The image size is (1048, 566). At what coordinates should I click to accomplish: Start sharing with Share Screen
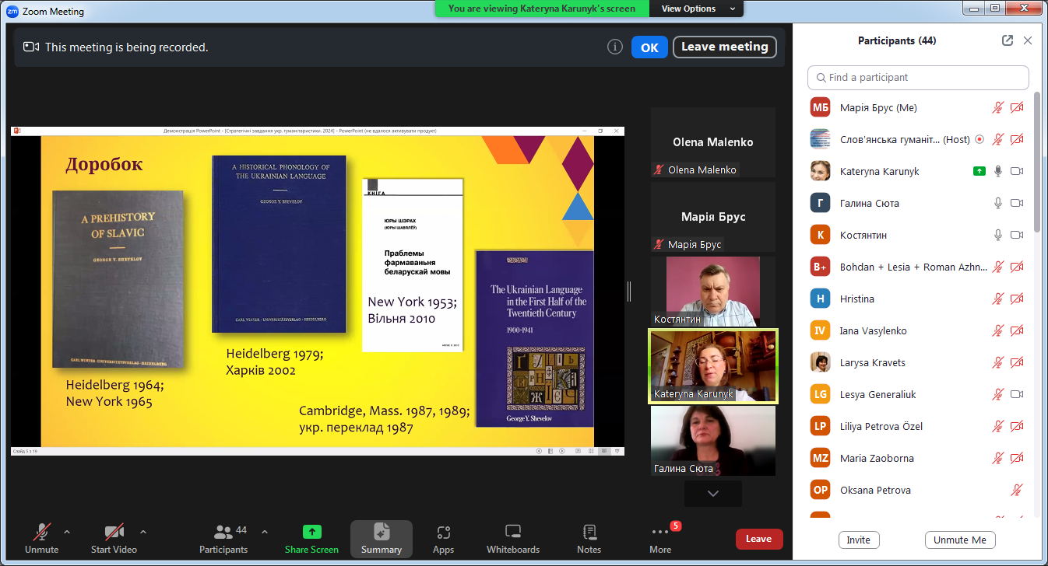(x=311, y=539)
